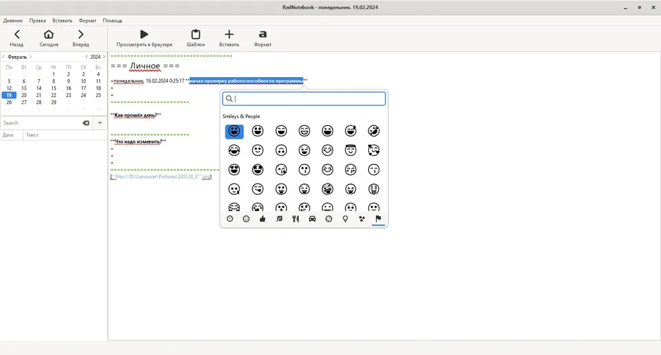
Task: Go to Today using the home icon
Action: tap(49, 34)
